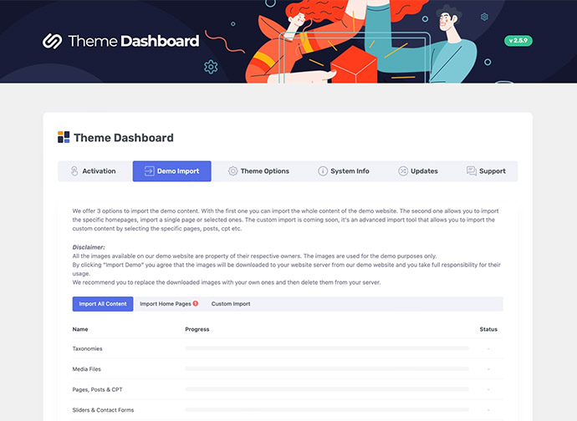
Task: Click the Media Files row label
Action: (x=86, y=369)
